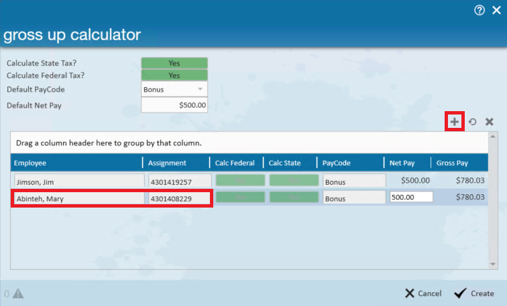Edit Net Pay 500.00 for Abinteh, Mary

pyautogui.click(x=411, y=197)
